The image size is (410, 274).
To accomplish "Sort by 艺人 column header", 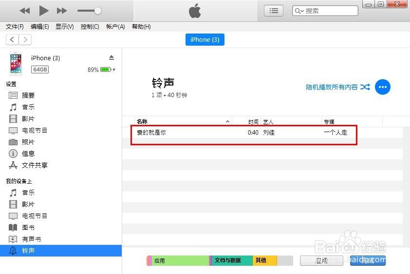I will (291, 121).
